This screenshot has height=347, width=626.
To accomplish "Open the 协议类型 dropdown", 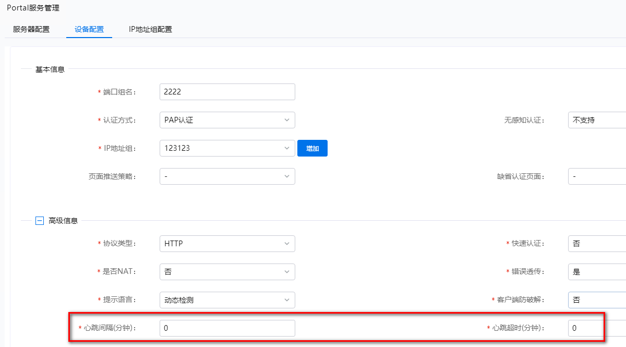I will (x=227, y=243).
